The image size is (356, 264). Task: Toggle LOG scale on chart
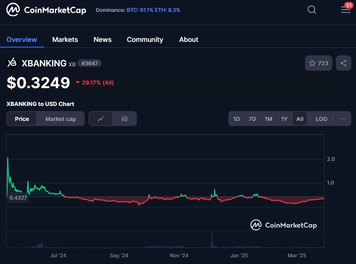(x=322, y=119)
